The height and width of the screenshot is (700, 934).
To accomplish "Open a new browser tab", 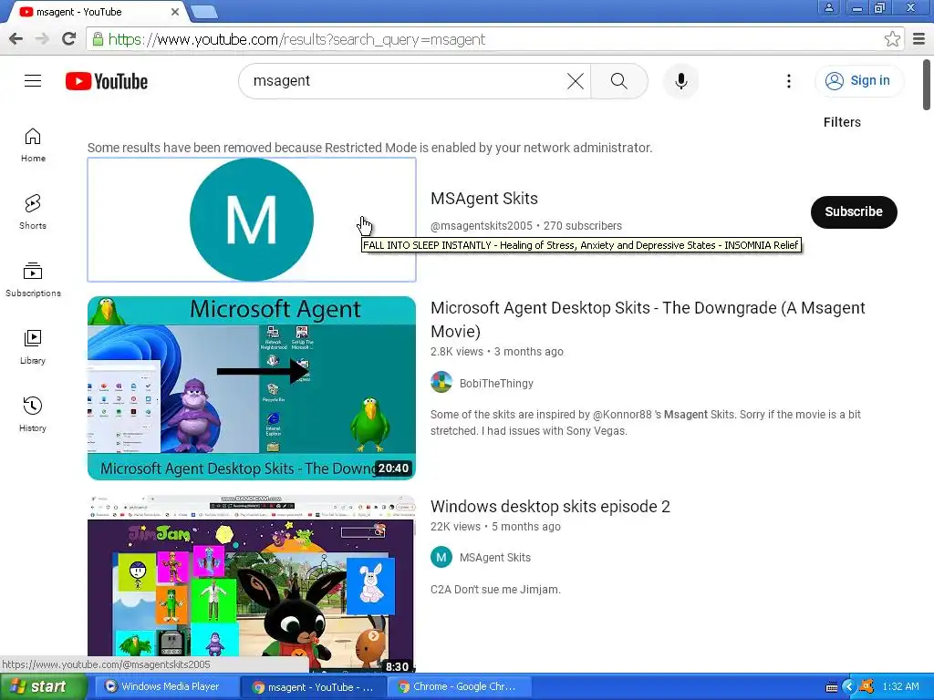I will click(203, 12).
